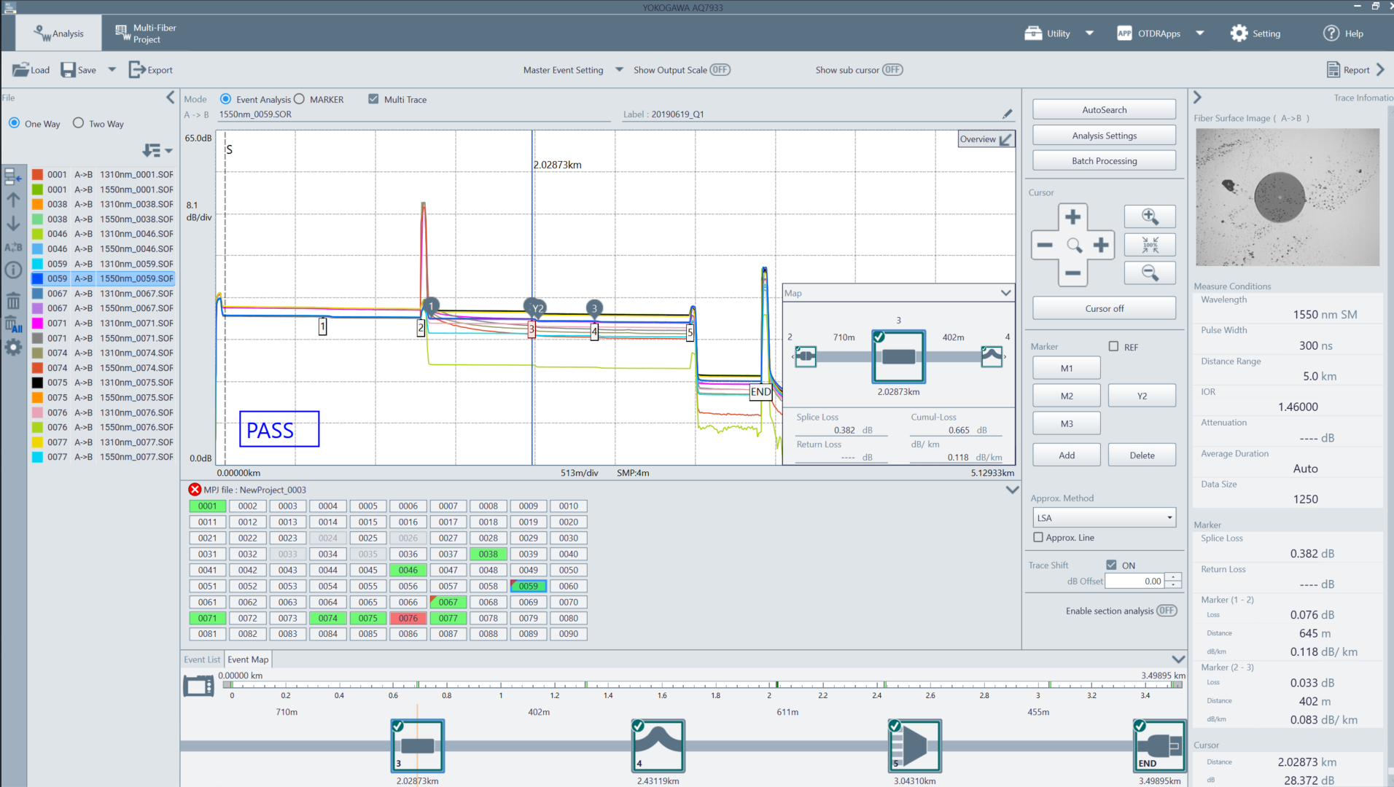Click the orange swatch for 1310nm_0001.SOR
The height and width of the screenshot is (787, 1394).
tap(37, 175)
